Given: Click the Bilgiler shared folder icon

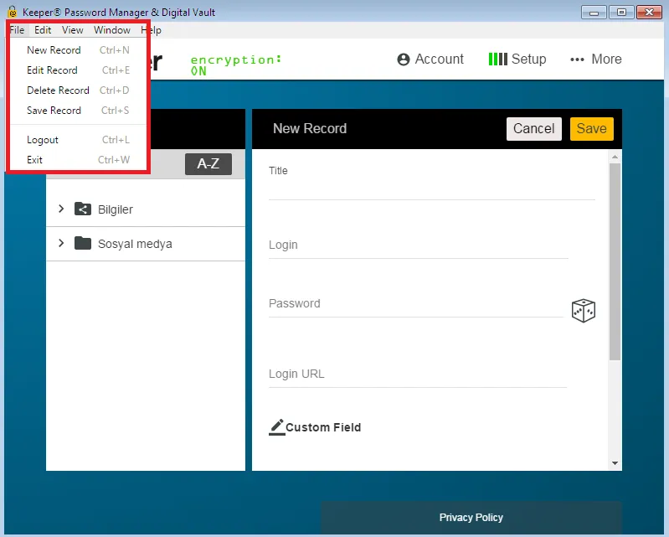Looking at the screenshot, I should click(83, 209).
